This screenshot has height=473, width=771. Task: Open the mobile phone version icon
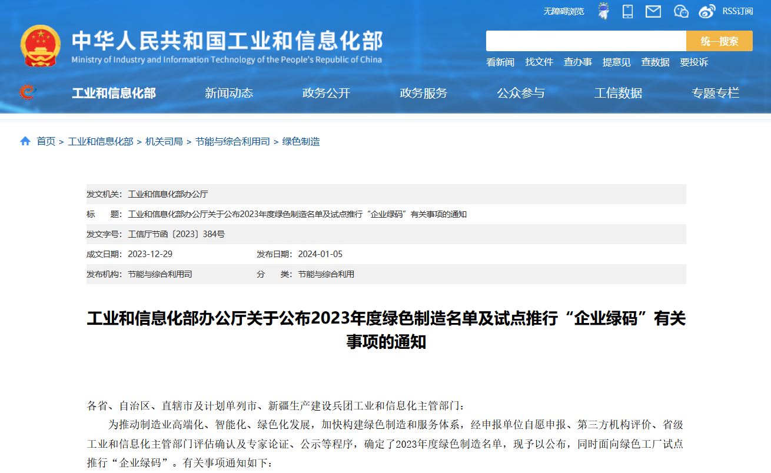(x=628, y=11)
